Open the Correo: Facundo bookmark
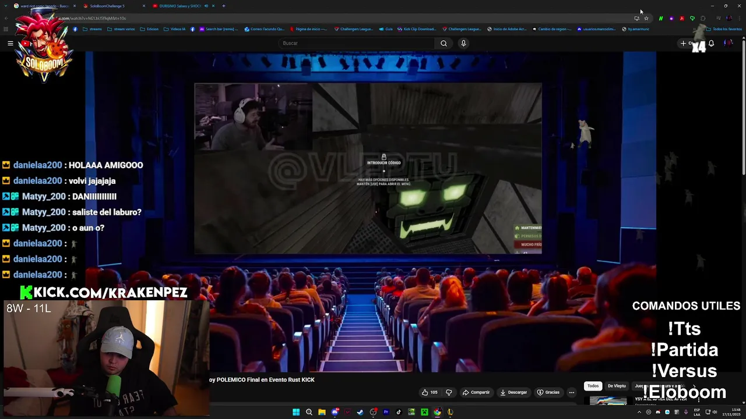 click(x=265, y=29)
